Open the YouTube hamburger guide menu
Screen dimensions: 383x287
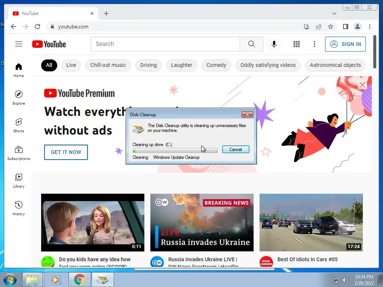(x=19, y=44)
